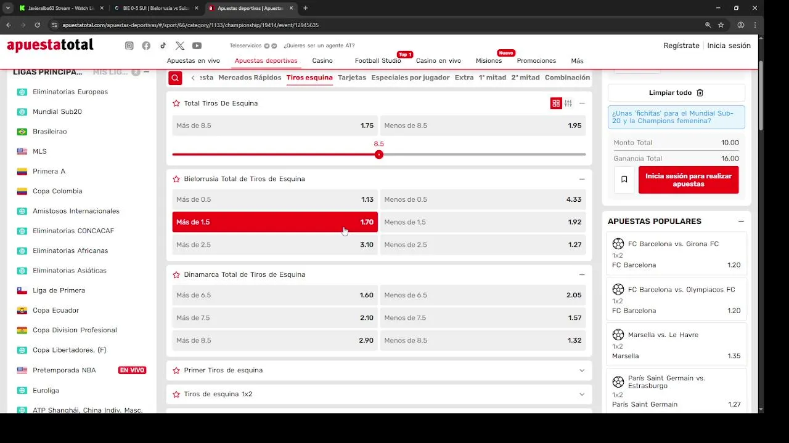
Task: Open the Combinación market tab
Action: tap(567, 78)
